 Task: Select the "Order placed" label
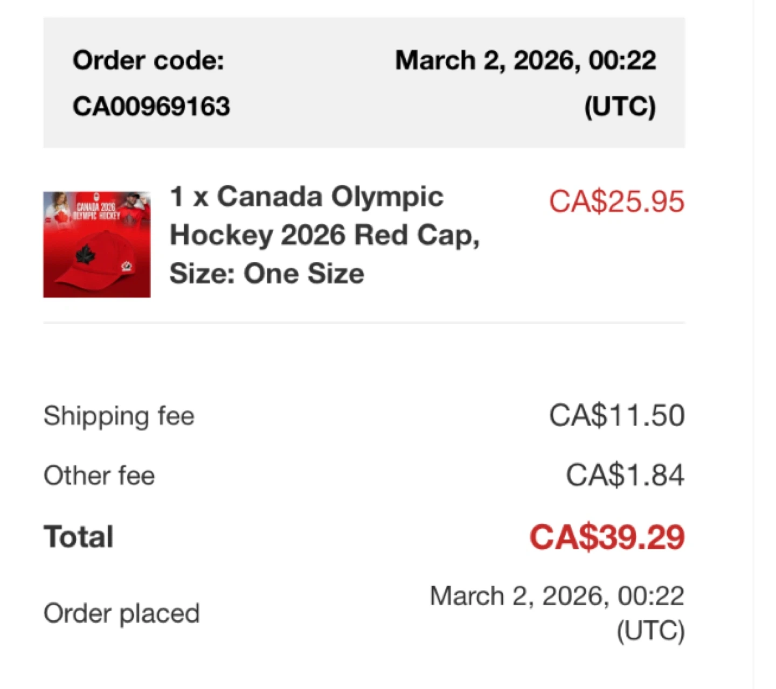(x=121, y=614)
